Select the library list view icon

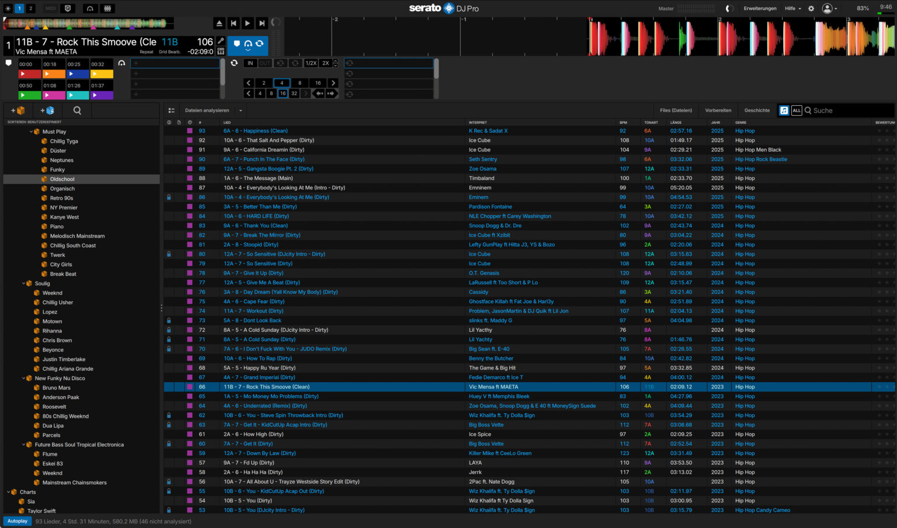point(172,110)
